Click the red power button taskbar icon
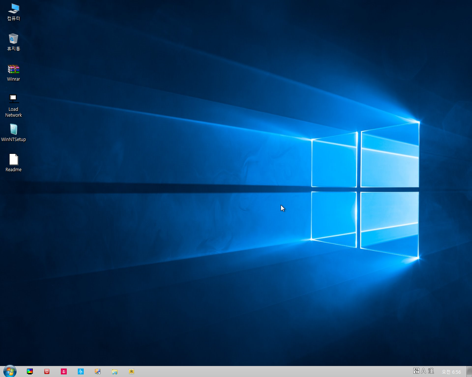 click(47, 371)
